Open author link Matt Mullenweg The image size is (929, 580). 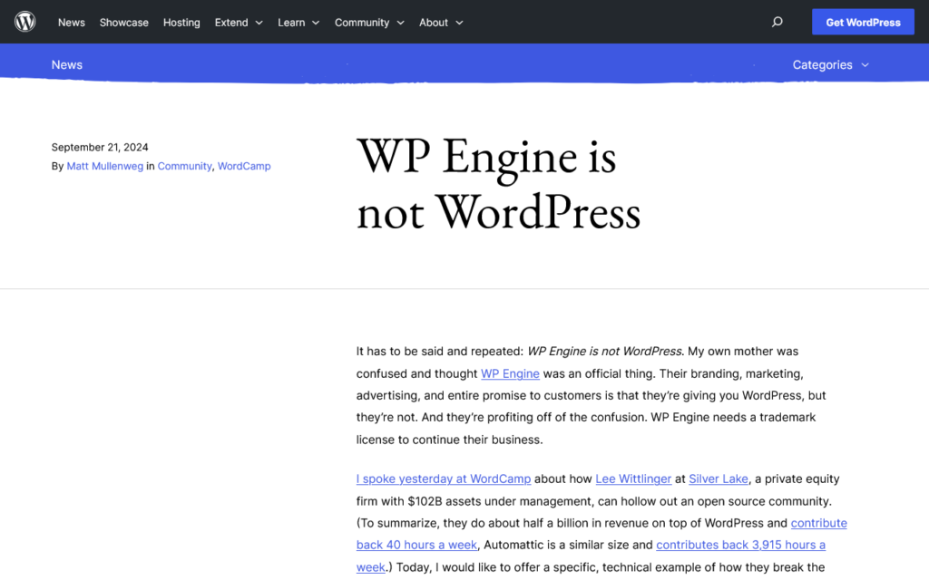pyautogui.click(x=105, y=167)
